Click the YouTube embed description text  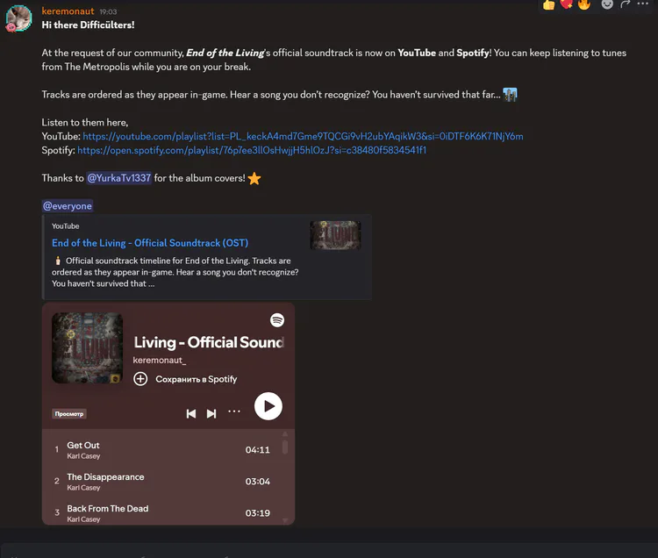coord(175,272)
